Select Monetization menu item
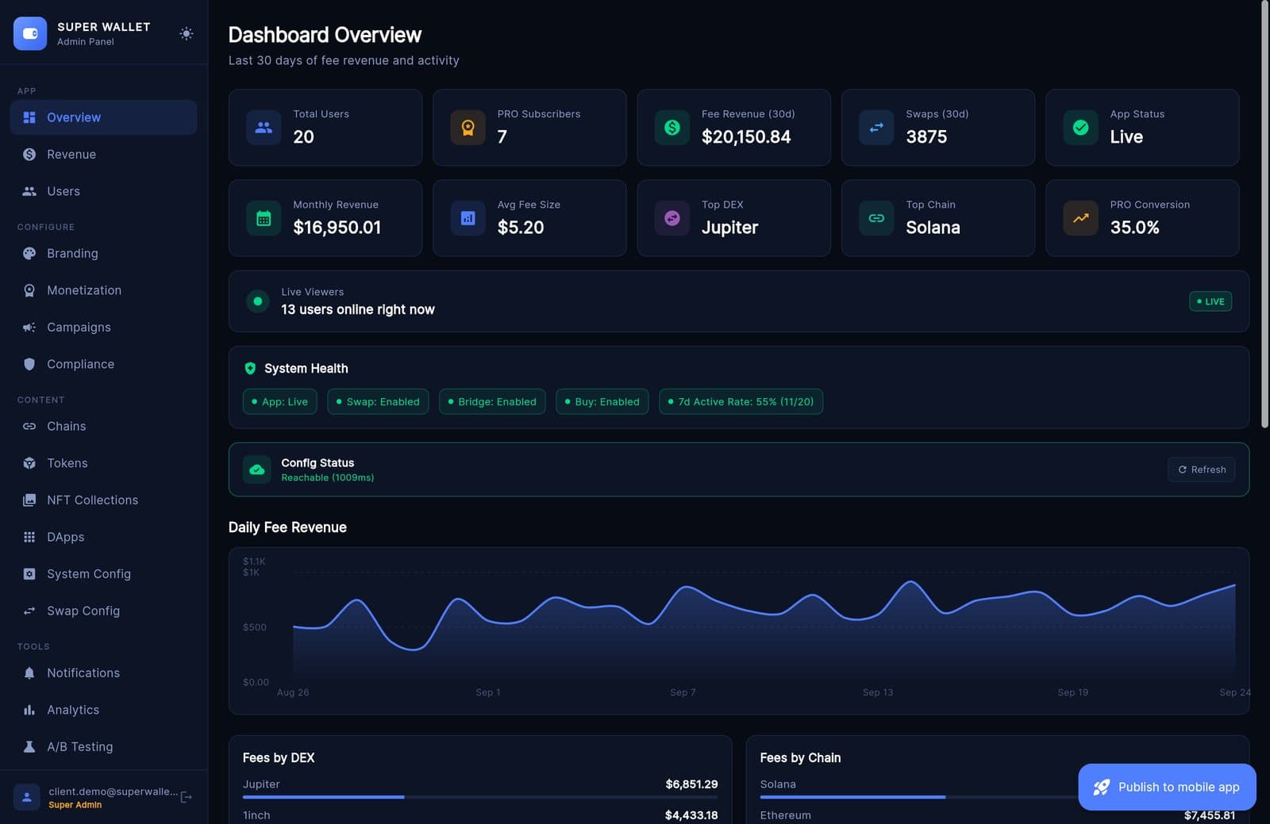This screenshot has width=1270, height=824. point(103,290)
